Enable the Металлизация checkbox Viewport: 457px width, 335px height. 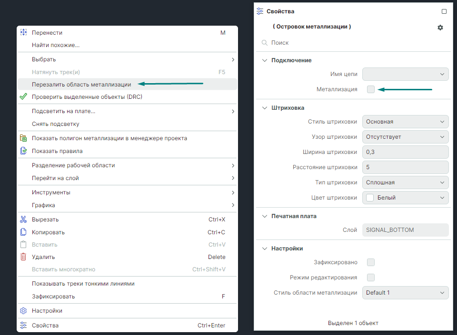click(x=371, y=89)
